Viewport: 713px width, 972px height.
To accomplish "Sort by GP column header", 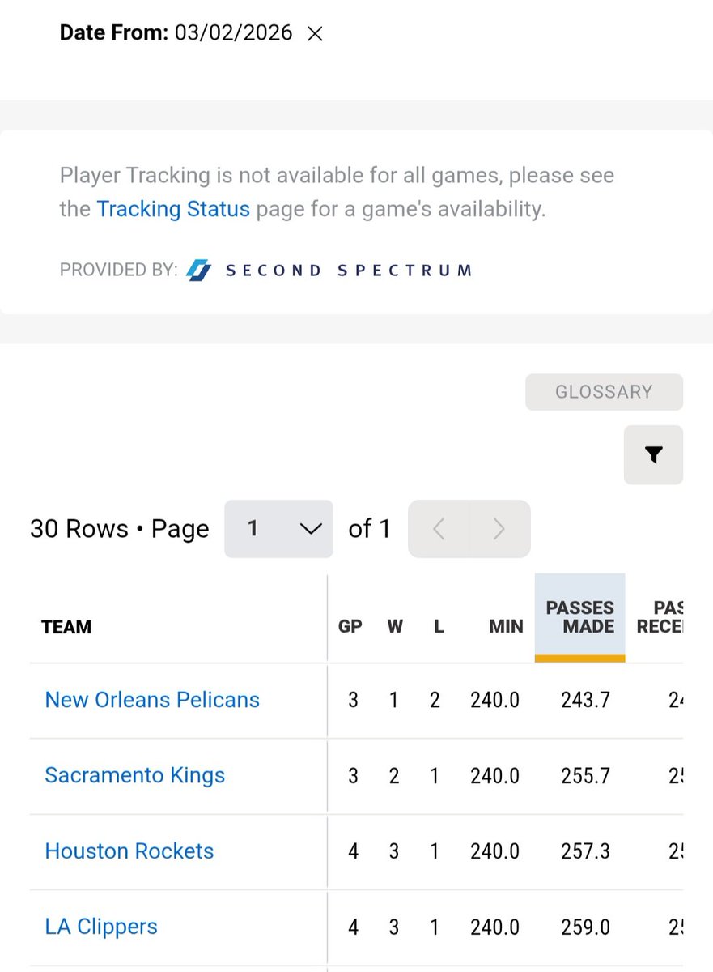I will [x=350, y=627].
